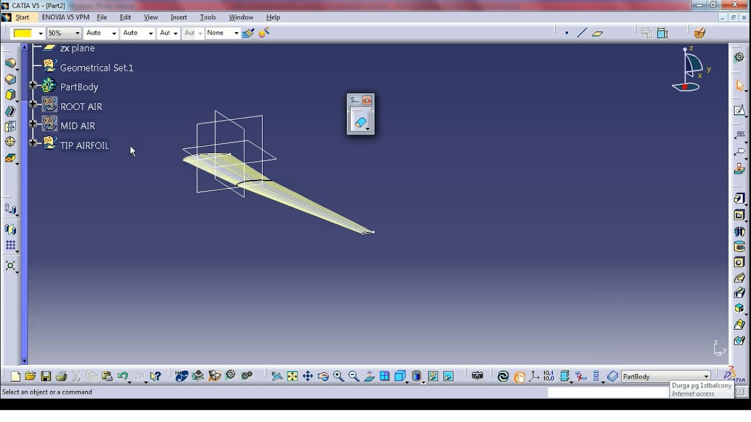Save the part with the floppy icon
Viewport: 751px width, 422px height.
[46, 376]
